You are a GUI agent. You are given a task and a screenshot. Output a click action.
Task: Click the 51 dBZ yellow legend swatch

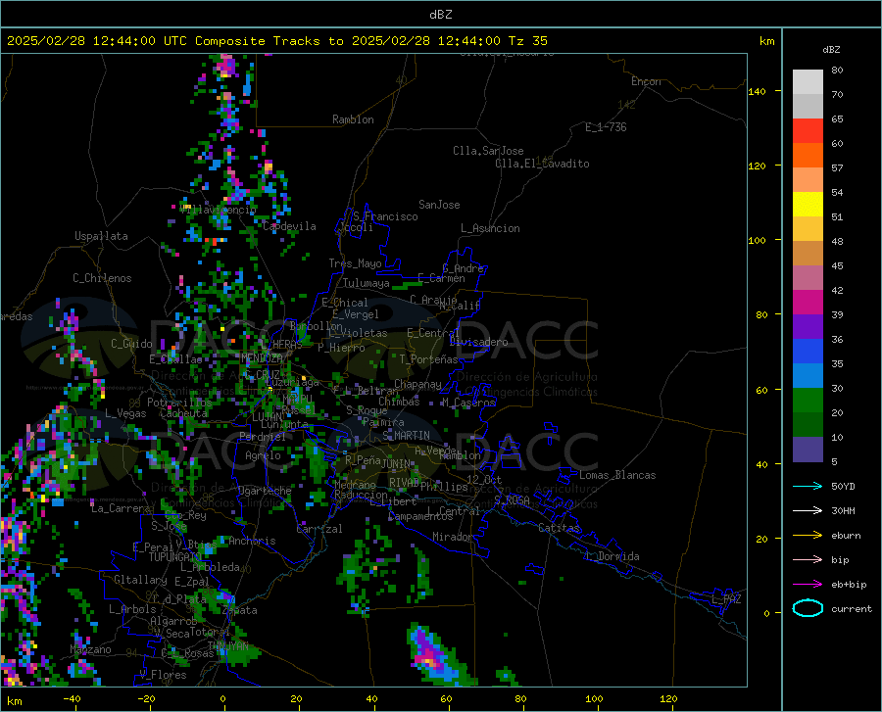808,205
